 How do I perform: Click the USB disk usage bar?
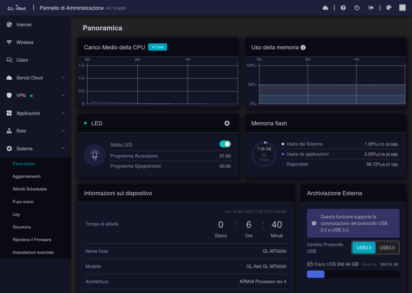click(353, 274)
